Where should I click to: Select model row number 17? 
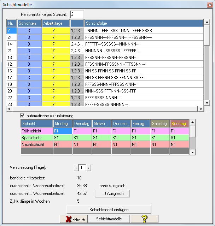coord(12,78)
